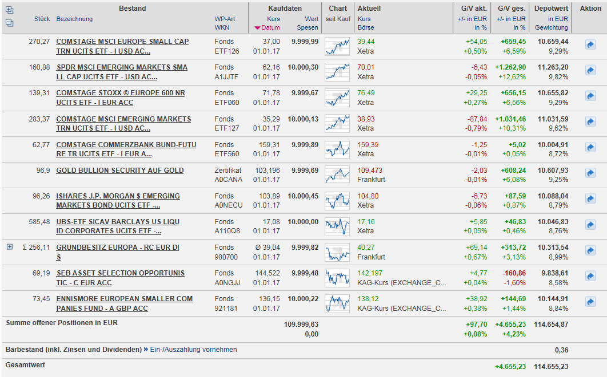Click action arrow for Ennismore European Smaller Companies
The image size is (607, 377).
point(590,302)
